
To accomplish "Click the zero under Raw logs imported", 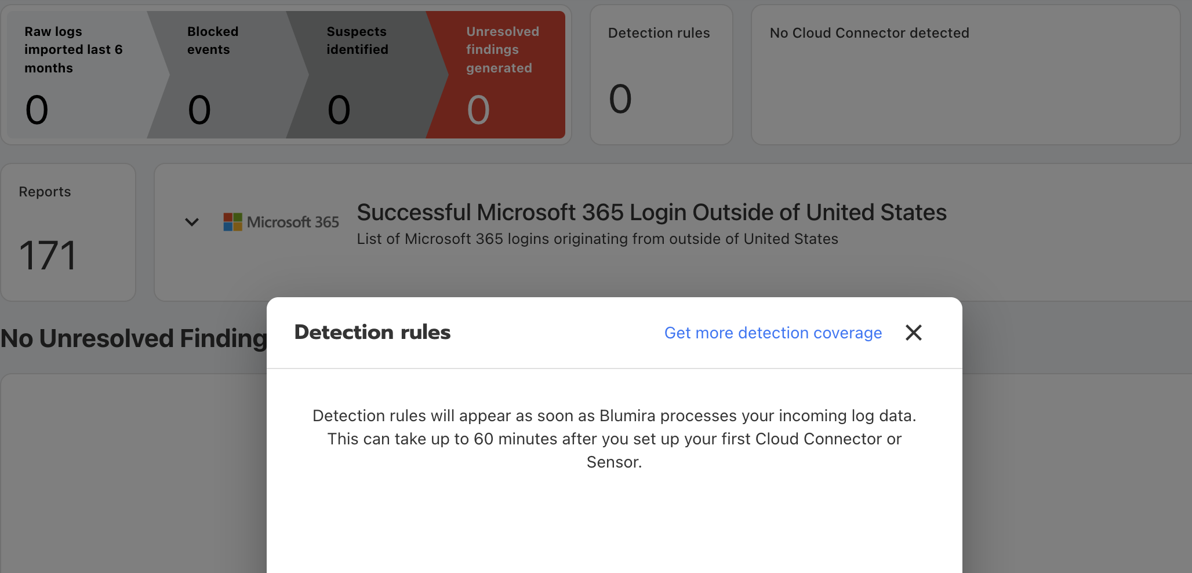I will point(37,110).
